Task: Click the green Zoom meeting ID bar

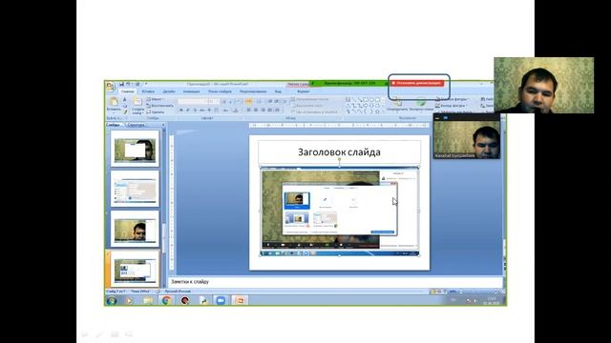Action: coord(348,83)
